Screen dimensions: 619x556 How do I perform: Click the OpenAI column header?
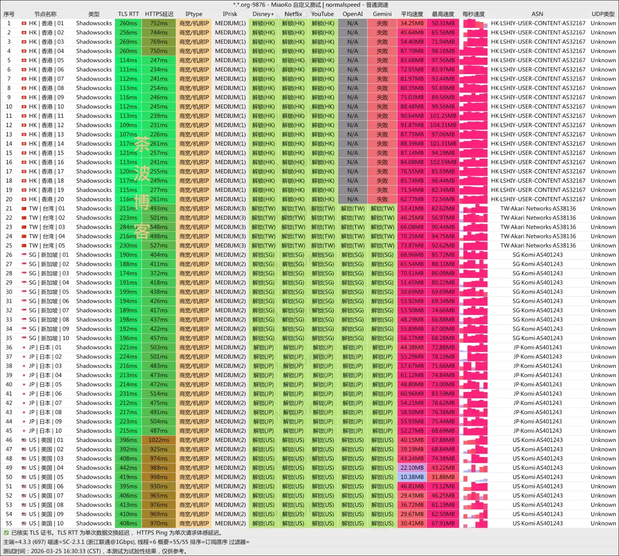[352, 14]
